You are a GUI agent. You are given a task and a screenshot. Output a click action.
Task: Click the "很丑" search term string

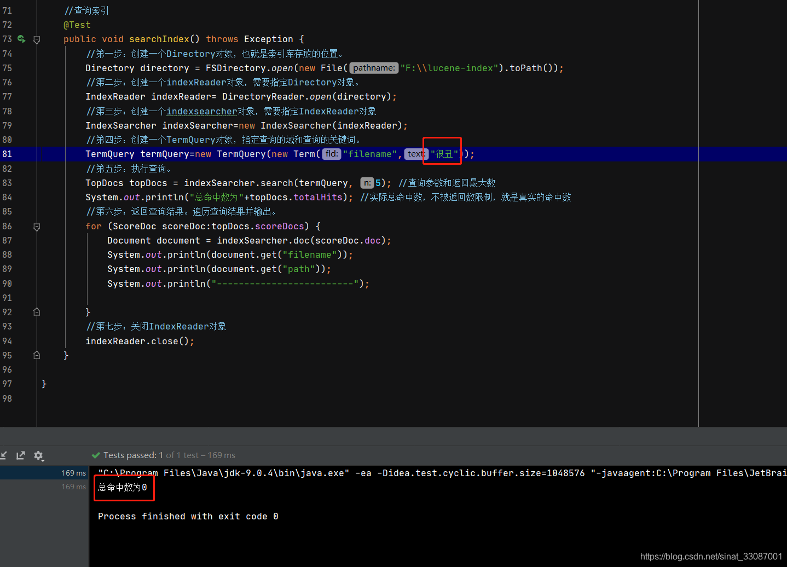tap(444, 154)
